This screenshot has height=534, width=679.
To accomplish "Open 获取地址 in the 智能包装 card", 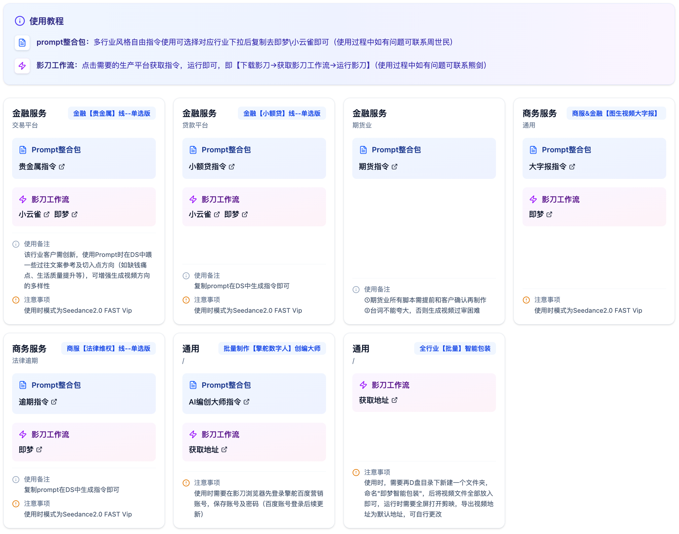I will 378,400.
